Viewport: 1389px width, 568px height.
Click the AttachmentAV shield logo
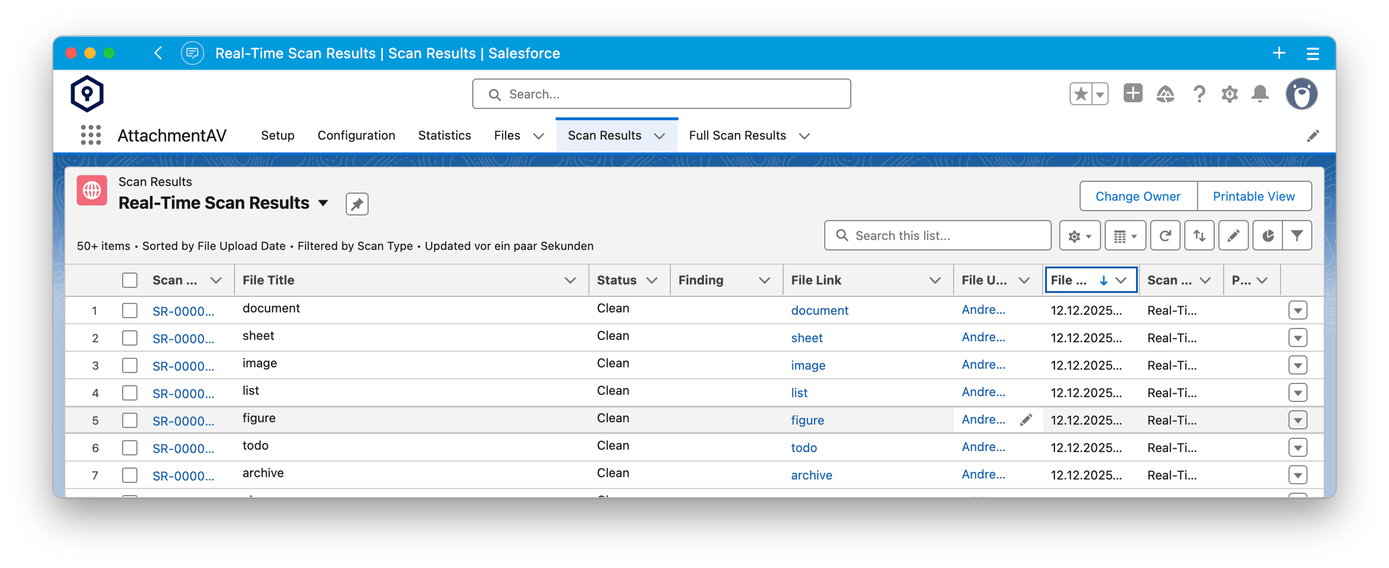(87, 94)
